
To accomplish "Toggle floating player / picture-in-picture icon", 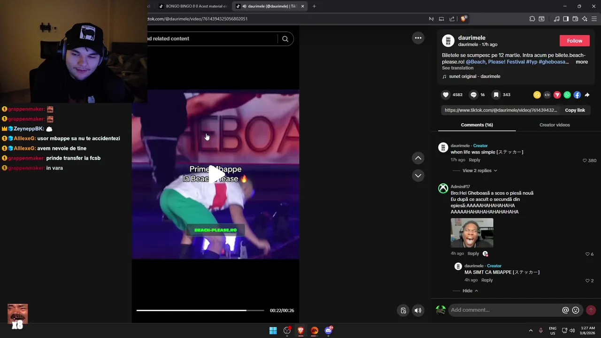I will pos(403,310).
